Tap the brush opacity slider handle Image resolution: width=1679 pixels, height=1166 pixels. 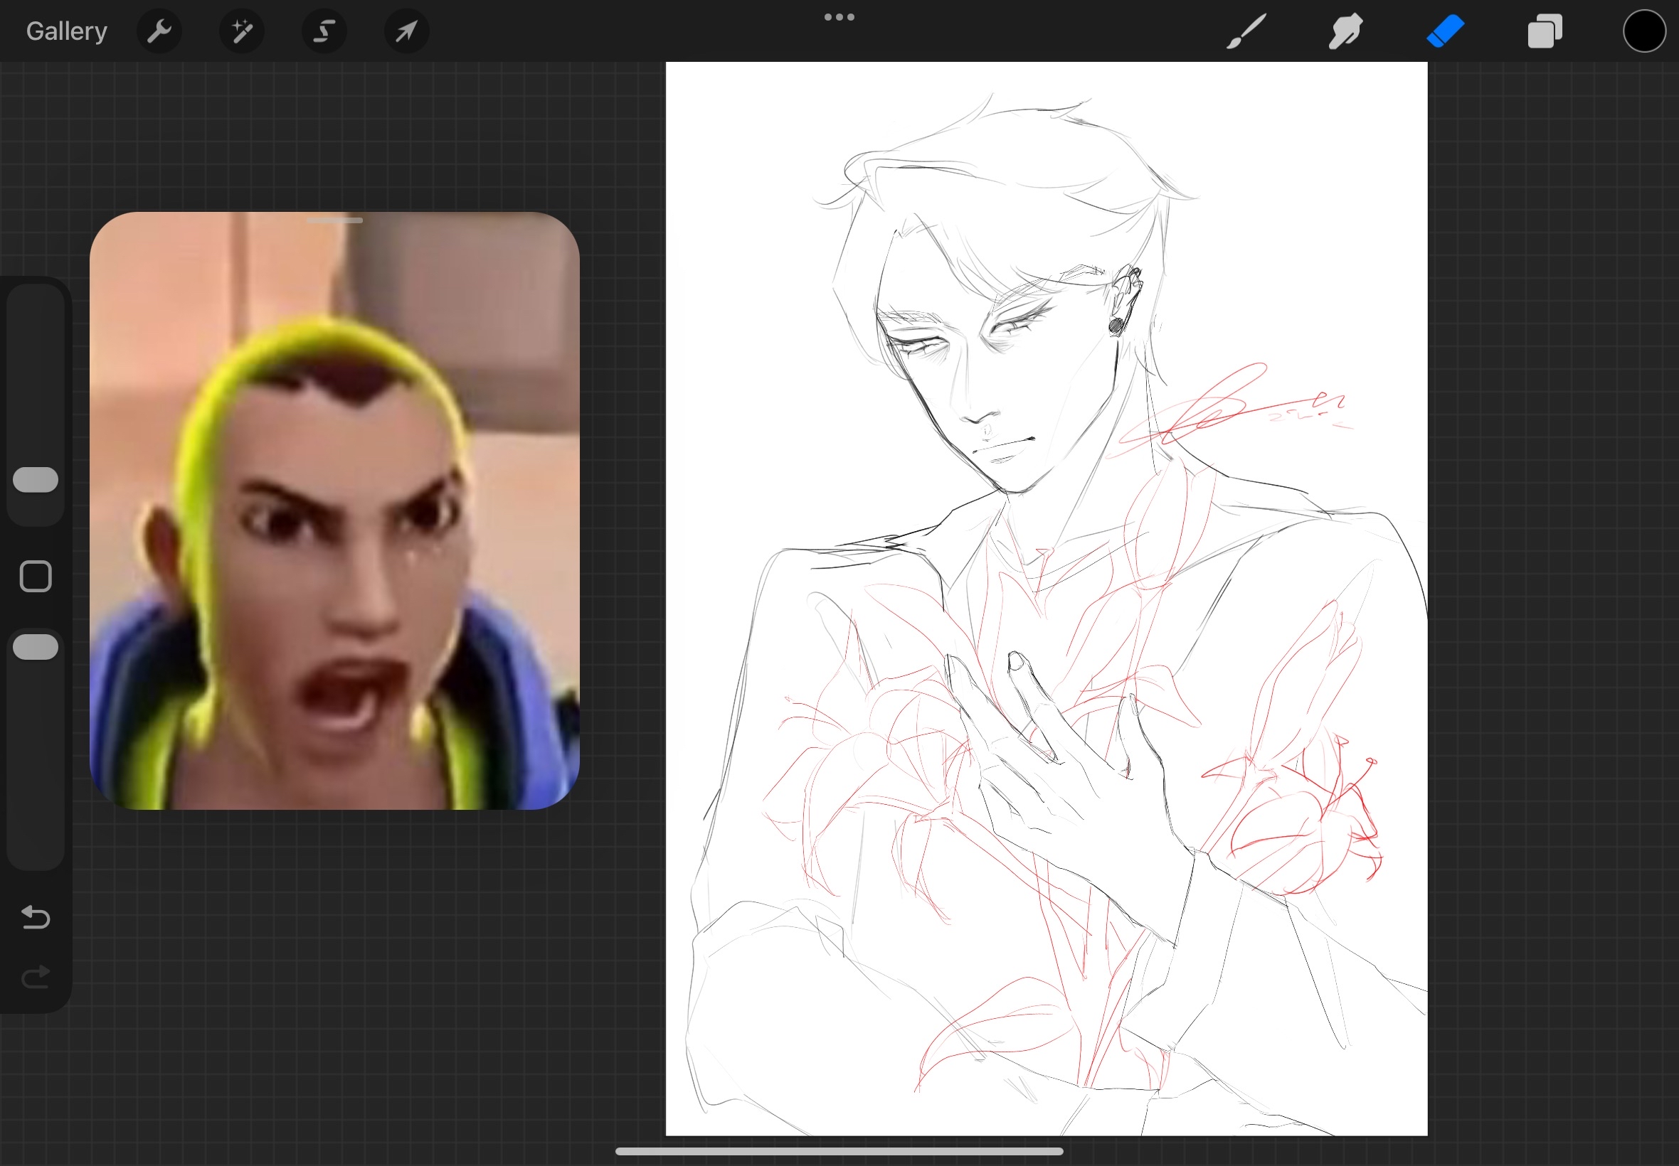click(x=36, y=647)
